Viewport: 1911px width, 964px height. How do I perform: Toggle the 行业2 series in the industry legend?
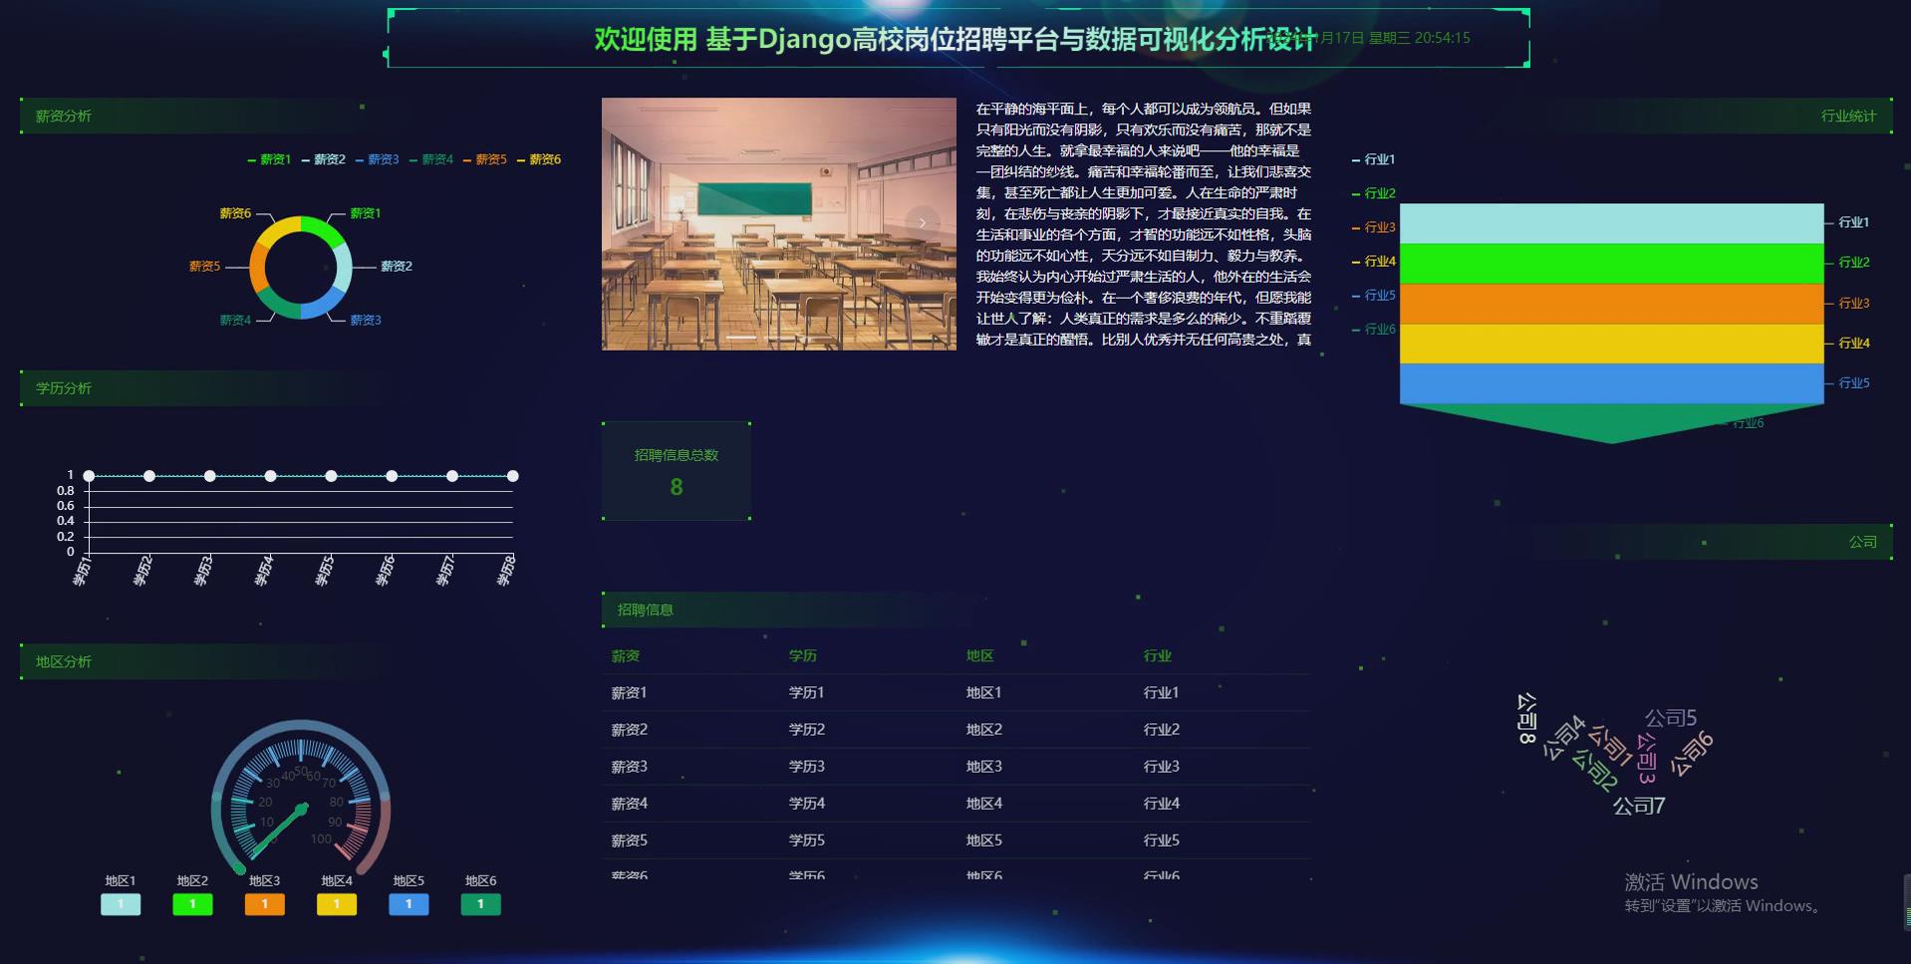(x=1378, y=193)
